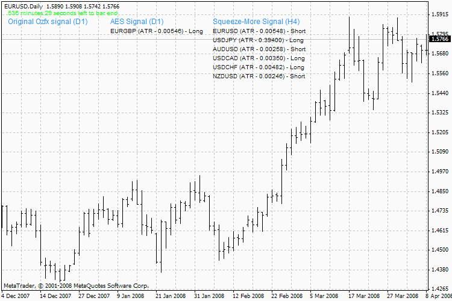Click the 1.5090 price scale label
452x301 pixels.
point(440,152)
